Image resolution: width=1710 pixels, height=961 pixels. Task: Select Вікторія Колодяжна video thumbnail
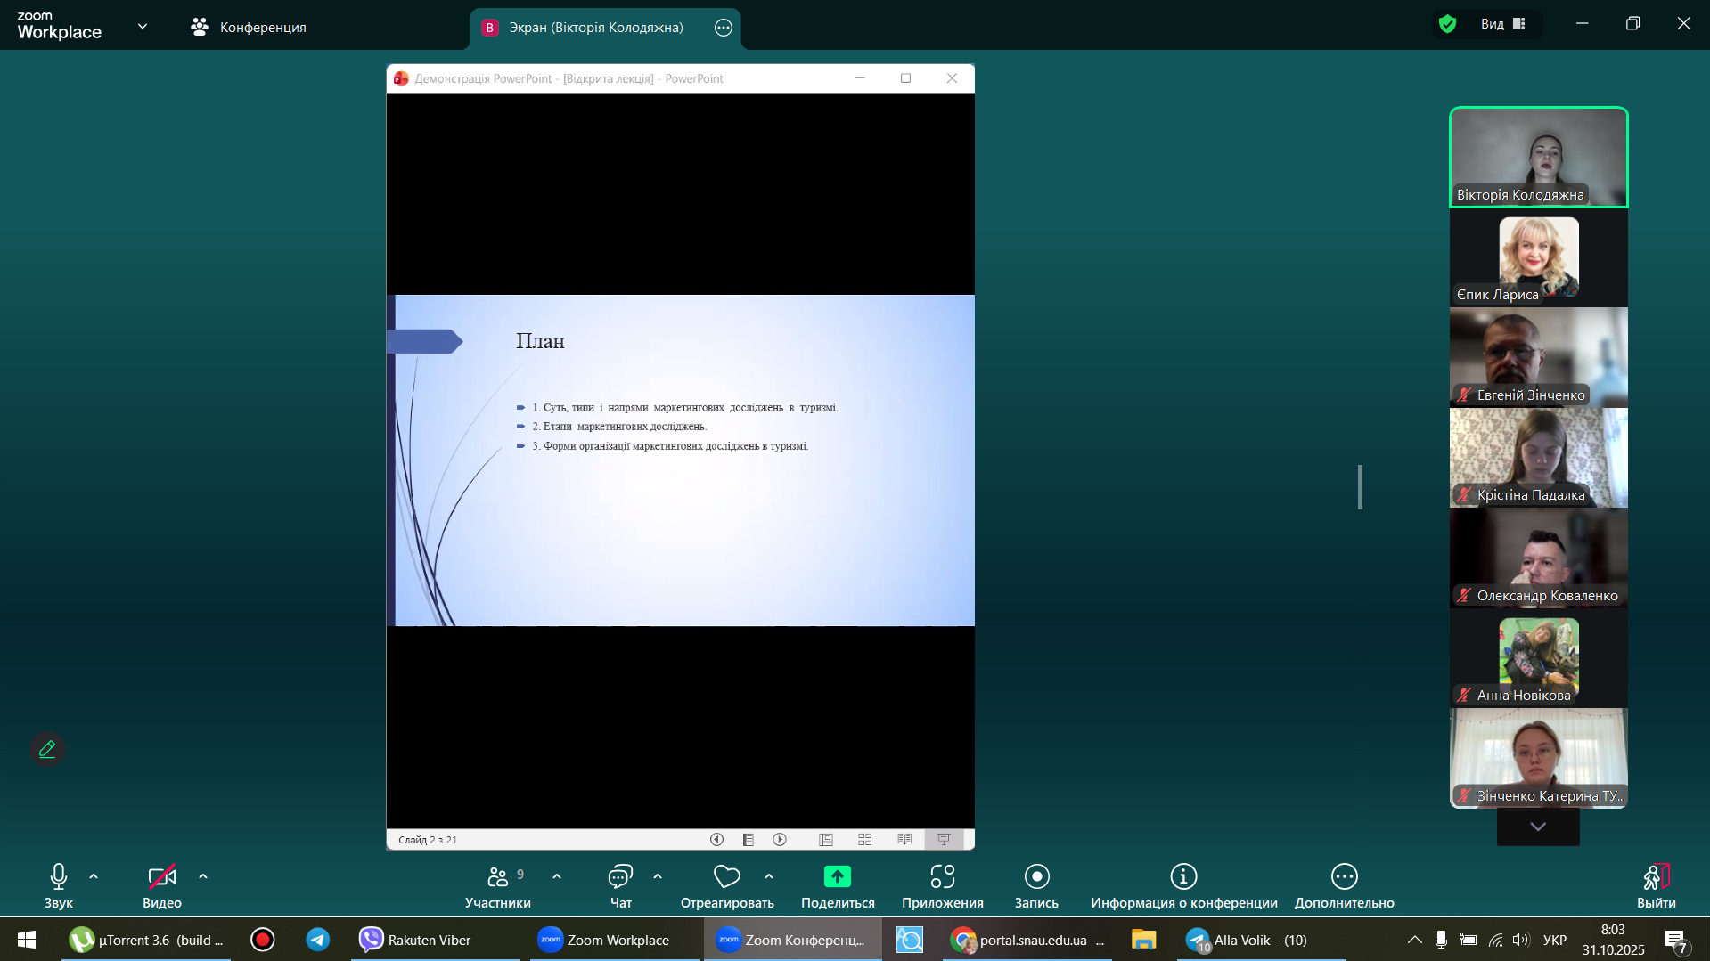pyautogui.click(x=1538, y=157)
